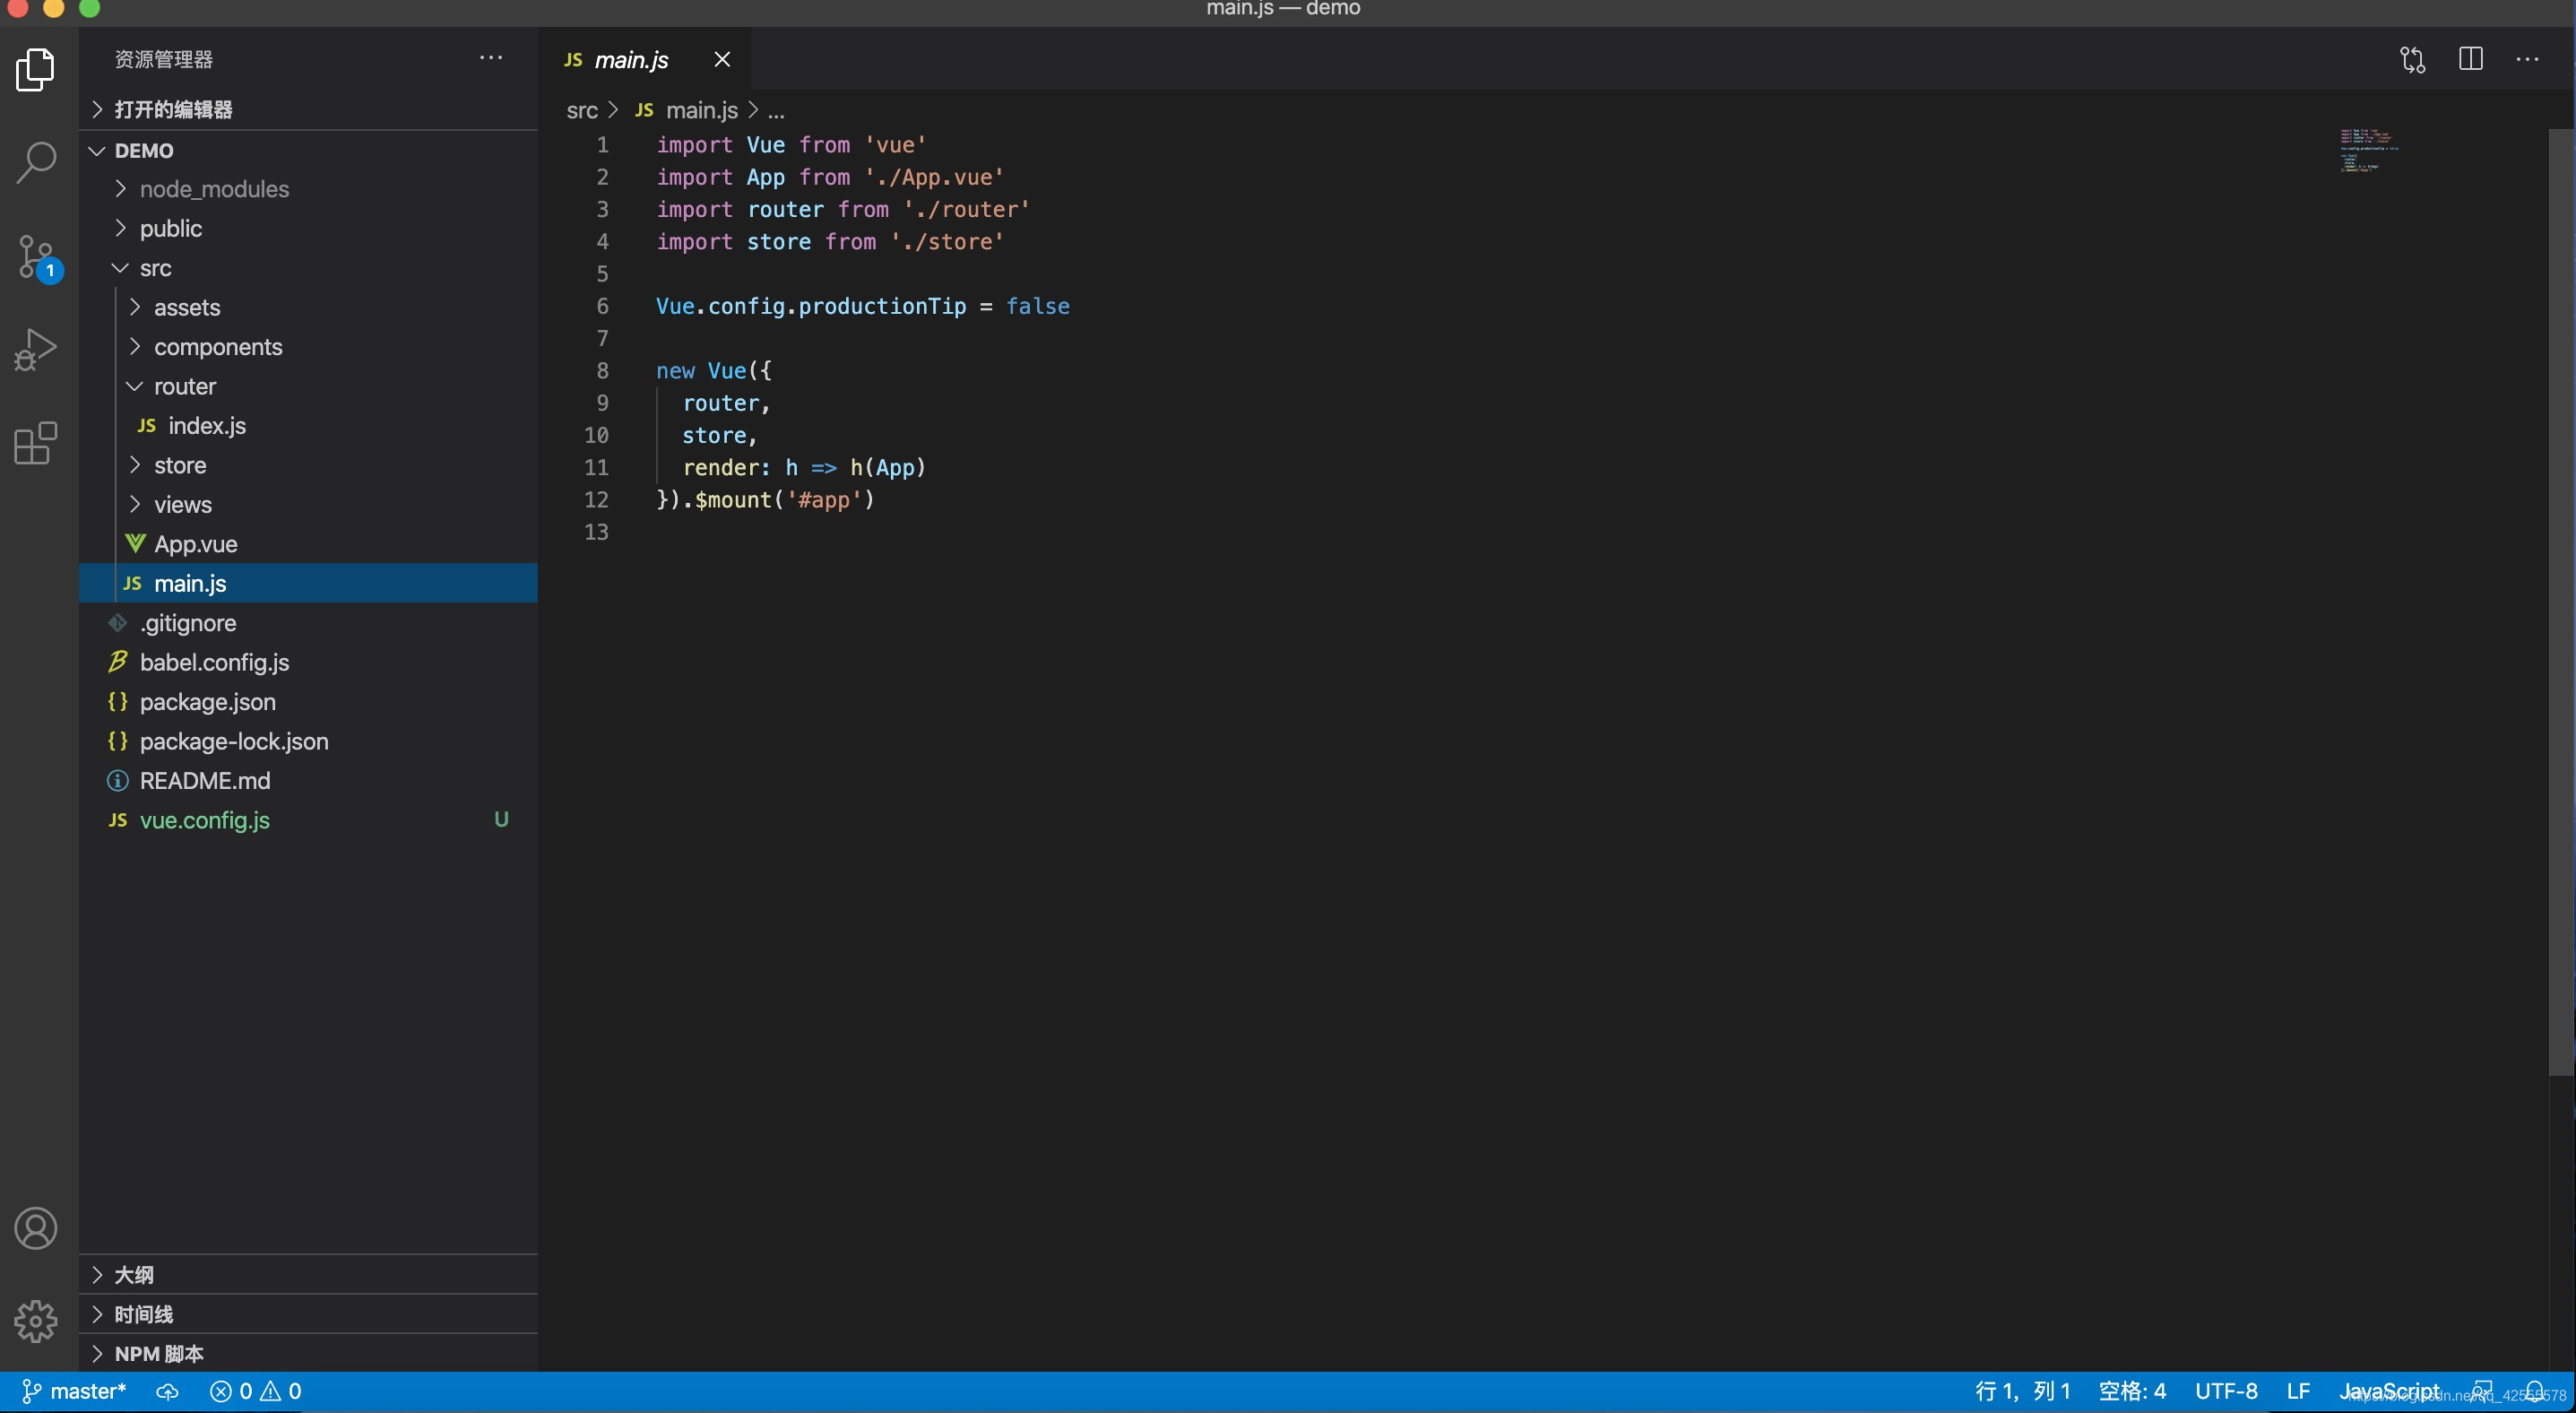Click the LF end-of-line selector
This screenshot has height=1413, width=2576.
(x=2298, y=1391)
